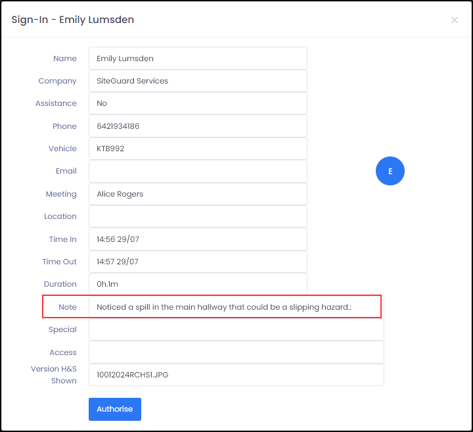Click the Note label text
473x432 pixels.
tap(68, 307)
